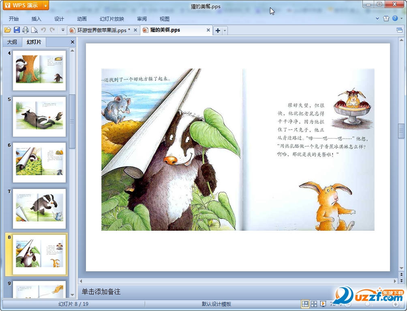Image resolution: width=407 pixels, height=311 pixels.
Task: Click thumbnail panel scroll up arrow
Action: coord(73,50)
